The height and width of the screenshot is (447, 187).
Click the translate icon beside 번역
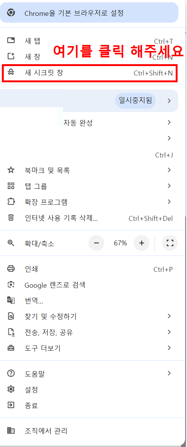click(11, 300)
